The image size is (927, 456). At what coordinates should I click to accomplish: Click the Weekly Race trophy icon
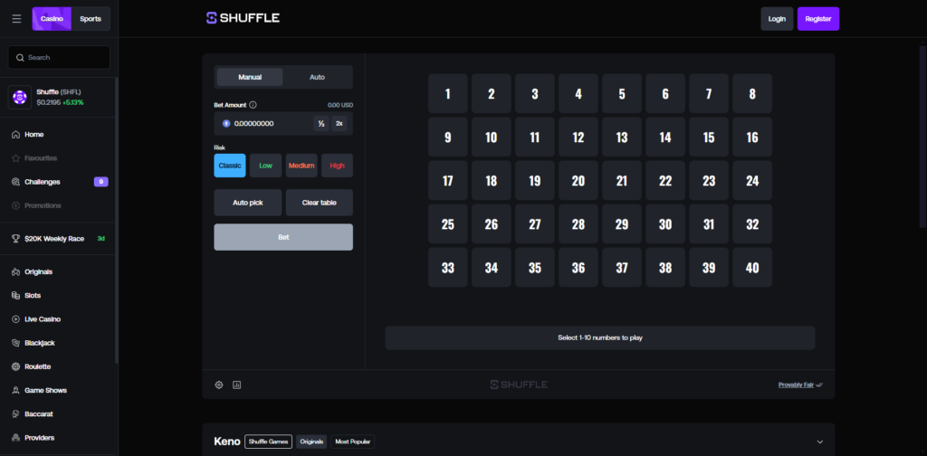click(x=16, y=239)
